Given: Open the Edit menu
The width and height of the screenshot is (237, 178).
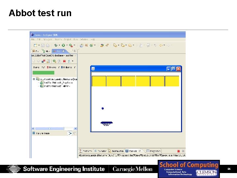Looking at the screenshot, I should click(39, 40).
